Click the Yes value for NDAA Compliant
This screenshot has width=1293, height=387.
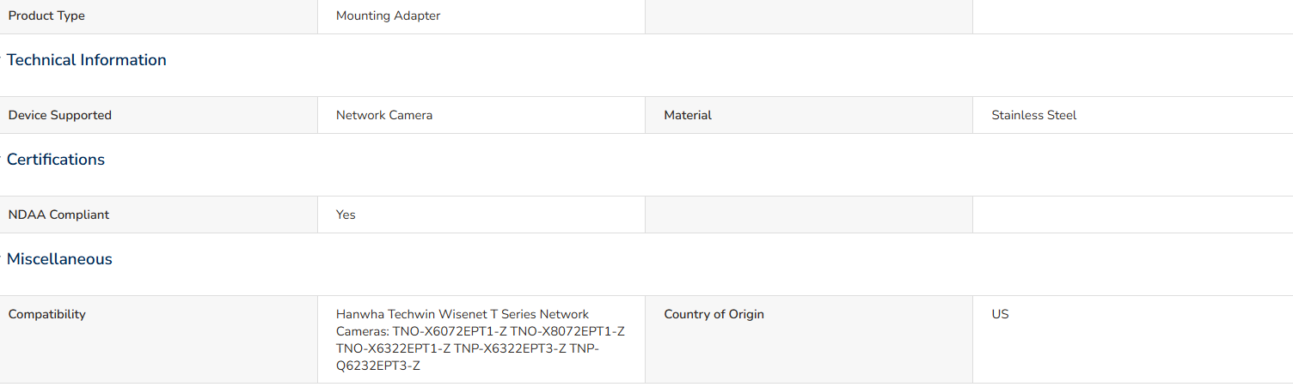click(346, 215)
